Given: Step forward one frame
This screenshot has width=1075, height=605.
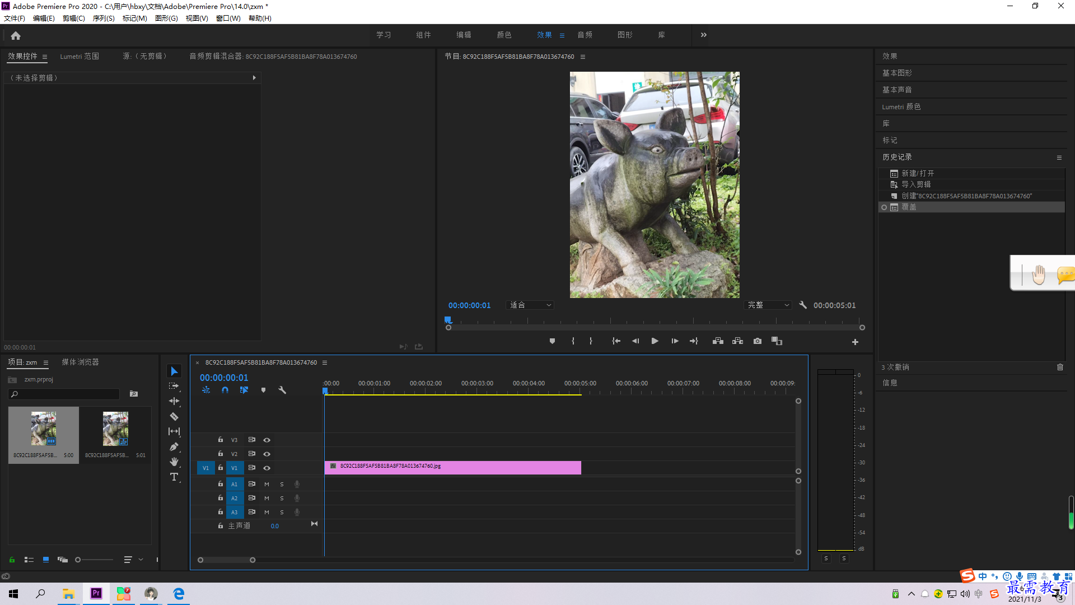Looking at the screenshot, I should point(675,341).
